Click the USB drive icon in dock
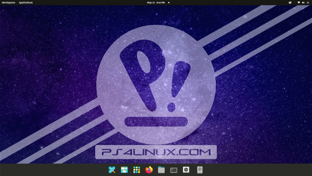 click(x=200, y=170)
